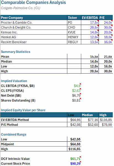Select Procter & Gamble EV/EBITDA cell 17,5x
Viewport: 114px width, 166px height.
[90, 22]
